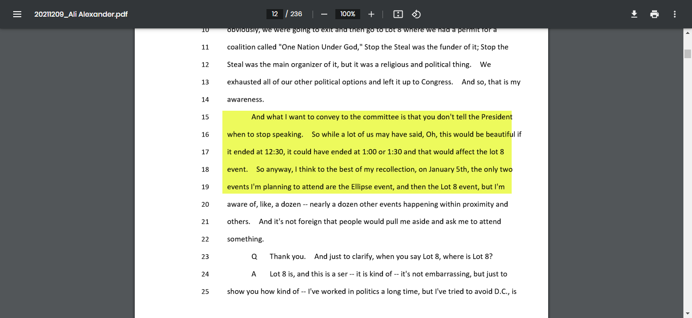Click line number 17 in the margin
This screenshot has width=692, height=318.
tap(205, 152)
